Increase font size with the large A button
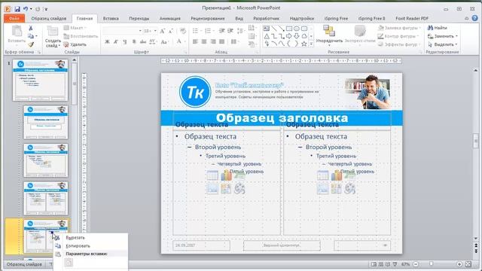The width and height of the screenshot is (482, 271). point(163,31)
